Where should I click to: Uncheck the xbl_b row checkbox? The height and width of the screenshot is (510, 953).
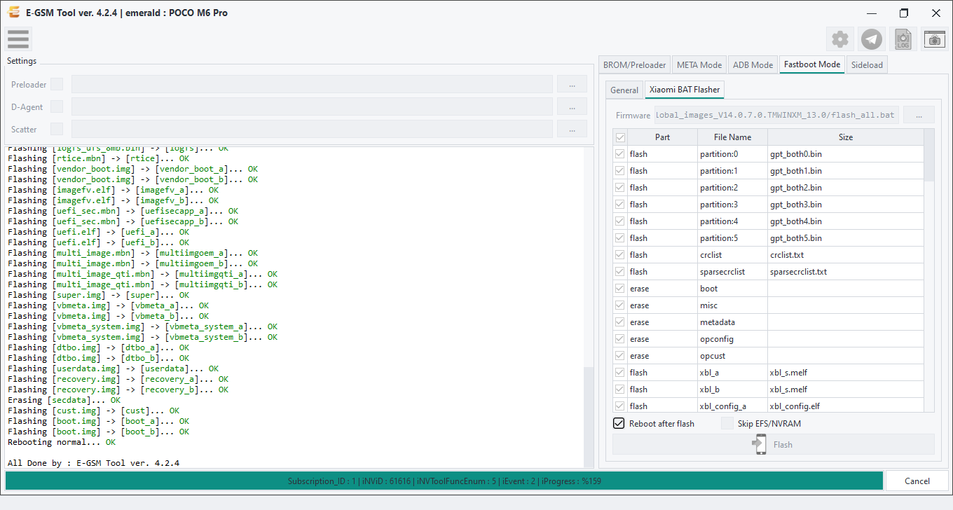[620, 390]
